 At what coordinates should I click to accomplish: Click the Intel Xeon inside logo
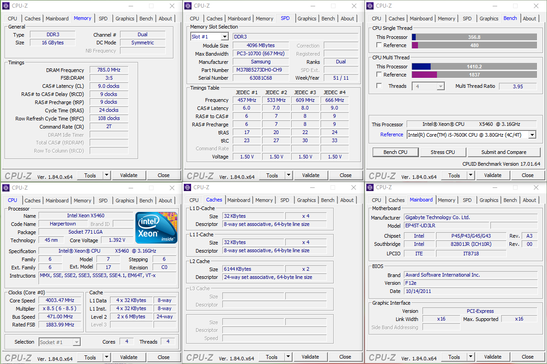(x=157, y=228)
